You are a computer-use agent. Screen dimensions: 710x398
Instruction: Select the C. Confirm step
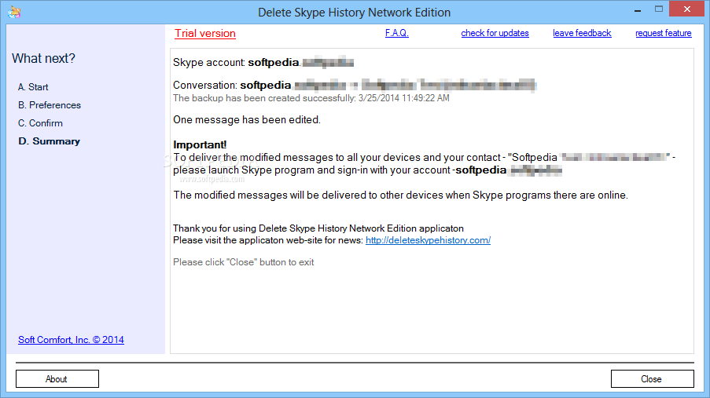pos(40,123)
